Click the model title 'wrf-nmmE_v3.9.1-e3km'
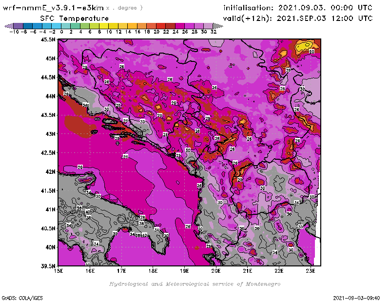 tap(53, 8)
